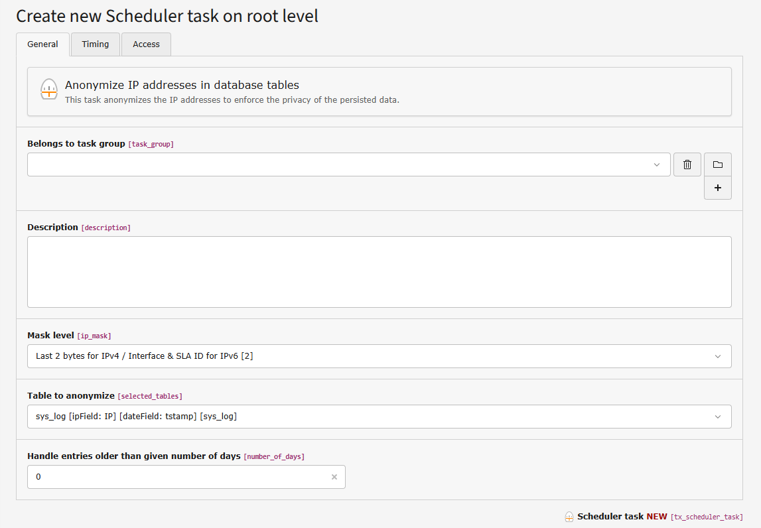Clear the days value with the x icon
The width and height of the screenshot is (761, 528).
coord(334,477)
